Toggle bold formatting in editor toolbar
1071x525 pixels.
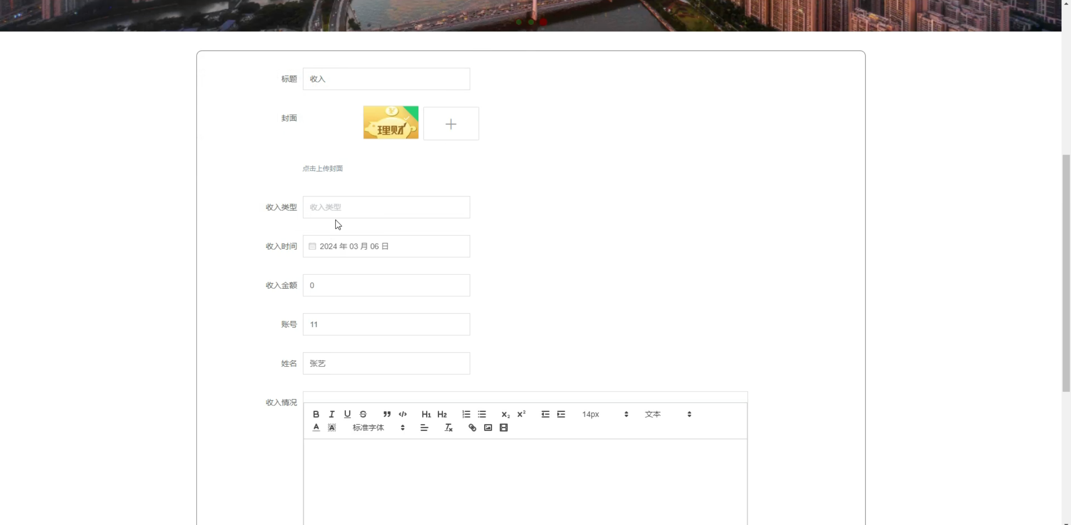(316, 414)
